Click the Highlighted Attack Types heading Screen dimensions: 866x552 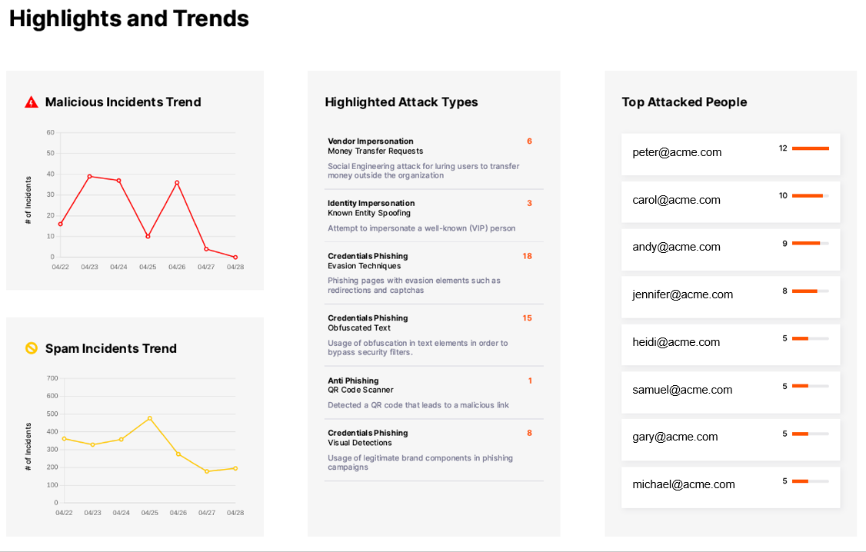pyautogui.click(x=401, y=102)
